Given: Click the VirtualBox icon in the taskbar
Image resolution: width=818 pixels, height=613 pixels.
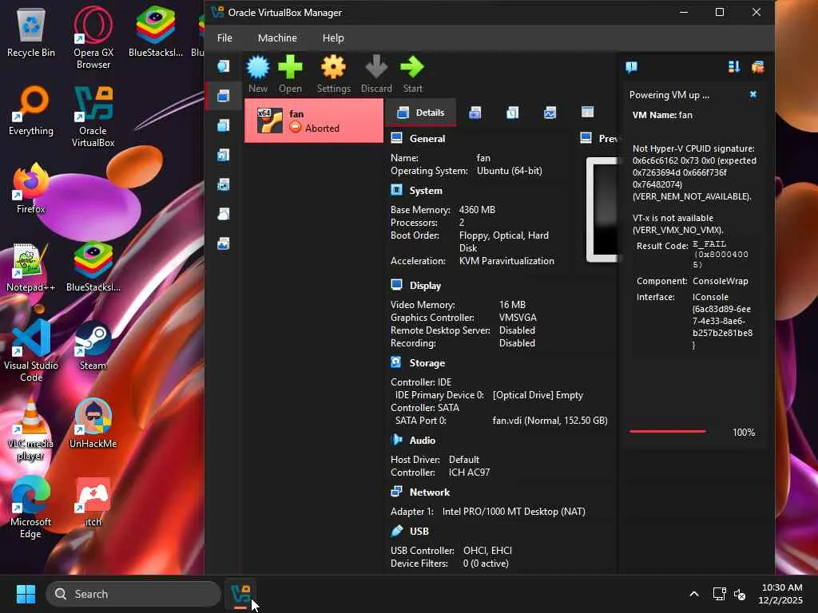Looking at the screenshot, I should pyautogui.click(x=240, y=594).
